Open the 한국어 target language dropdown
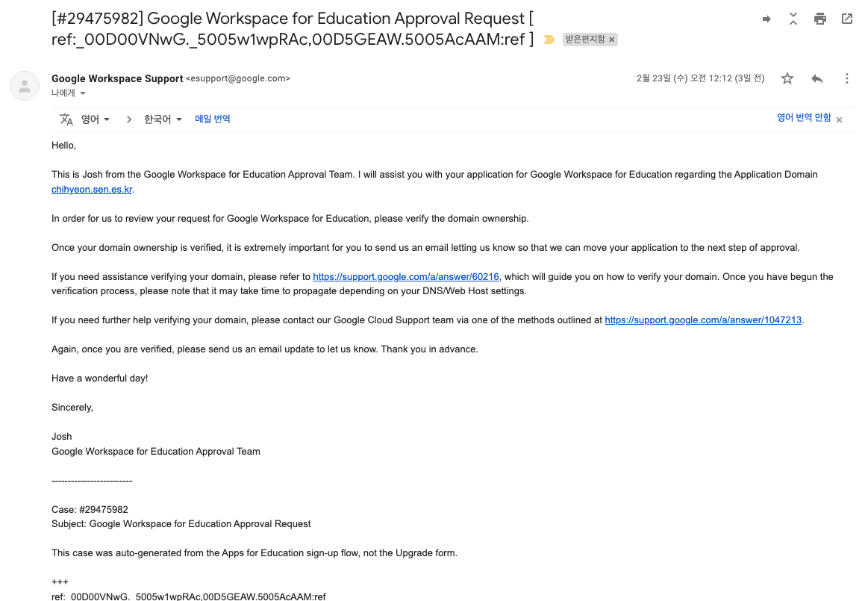Viewport: 865px width, 601px height. click(x=163, y=119)
